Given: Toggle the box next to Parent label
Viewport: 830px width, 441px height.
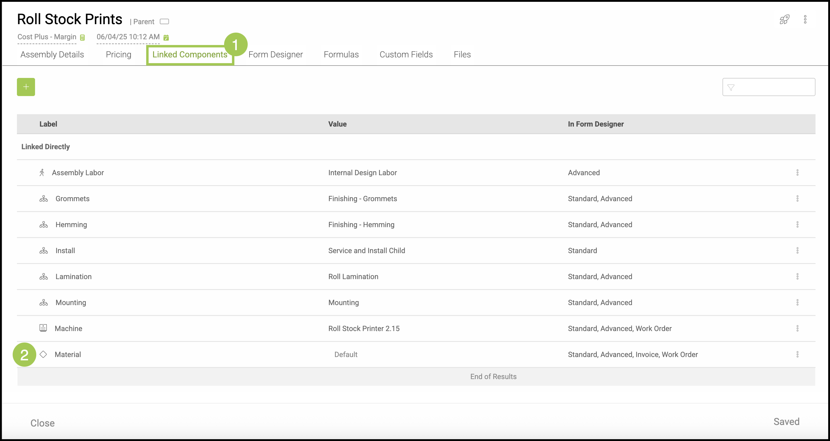Looking at the screenshot, I should pos(164,21).
